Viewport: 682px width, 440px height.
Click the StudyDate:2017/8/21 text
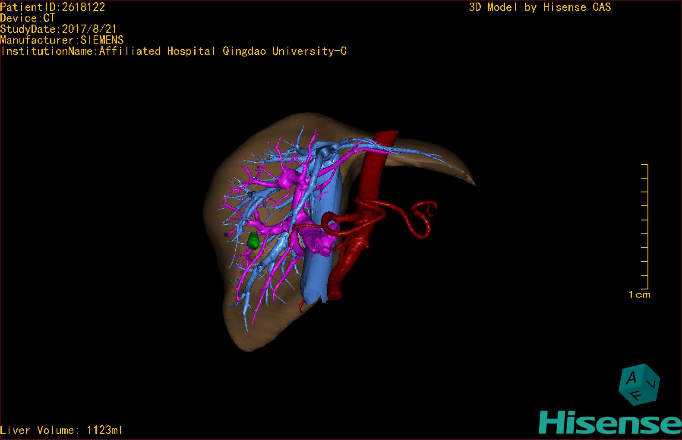[x=59, y=29]
